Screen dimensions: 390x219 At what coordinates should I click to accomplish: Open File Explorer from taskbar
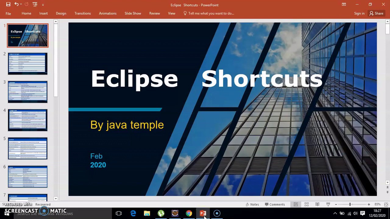(x=147, y=214)
